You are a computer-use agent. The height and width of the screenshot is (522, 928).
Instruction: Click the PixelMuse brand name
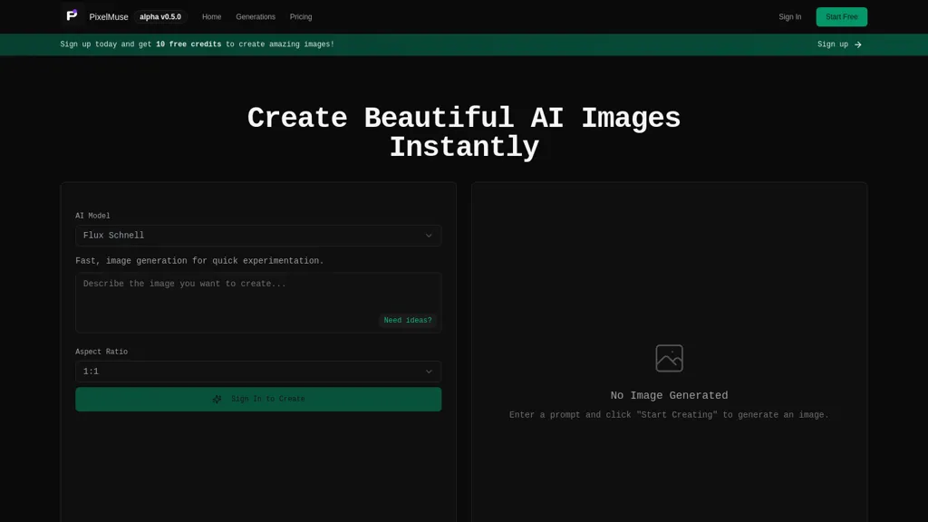click(x=109, y=17)
